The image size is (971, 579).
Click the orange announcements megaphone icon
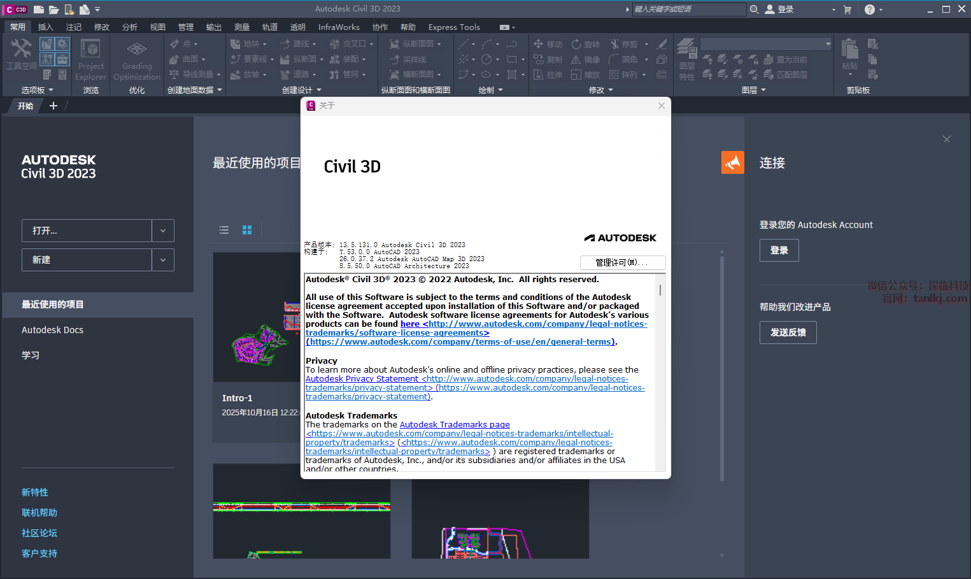(x=733, y=162)
